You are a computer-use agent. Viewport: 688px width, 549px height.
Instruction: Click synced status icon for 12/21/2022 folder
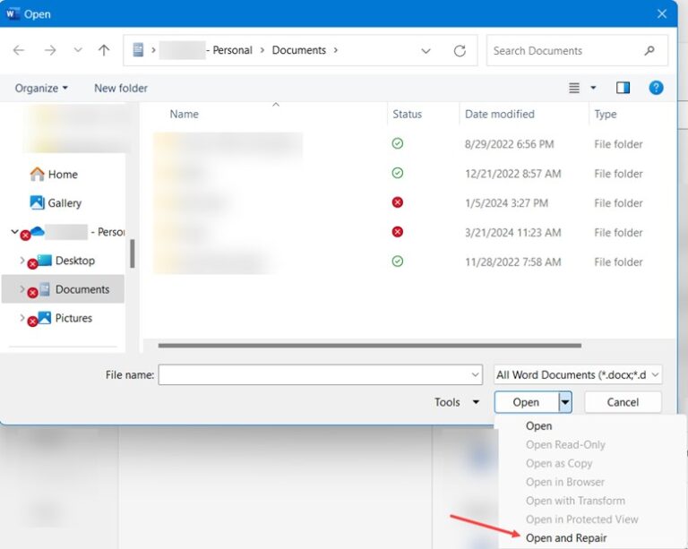coord(398,173)
